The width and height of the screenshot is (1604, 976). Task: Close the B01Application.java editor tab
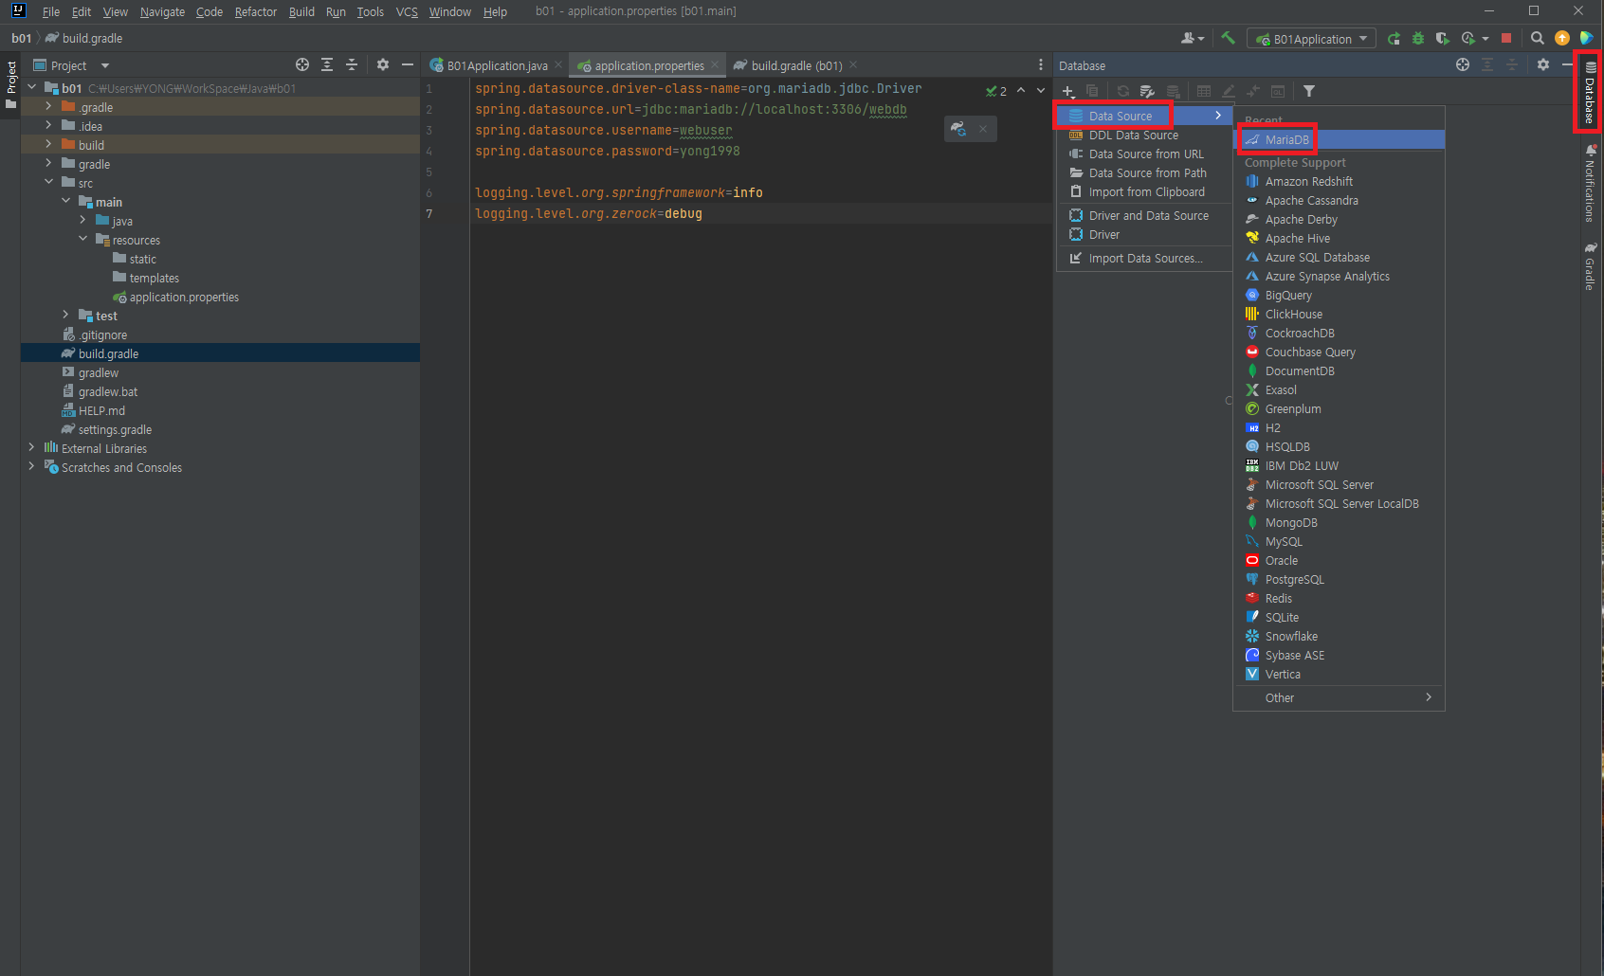coord(558,65)
